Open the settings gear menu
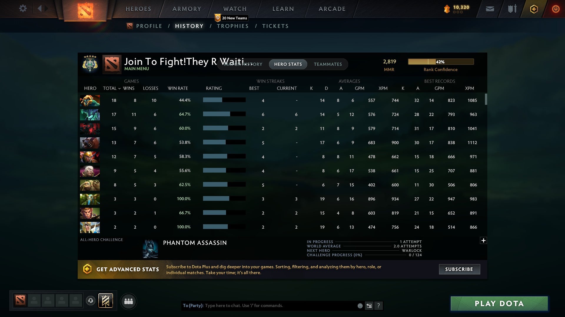Screen dimensions: 565x317 point(23,9)
